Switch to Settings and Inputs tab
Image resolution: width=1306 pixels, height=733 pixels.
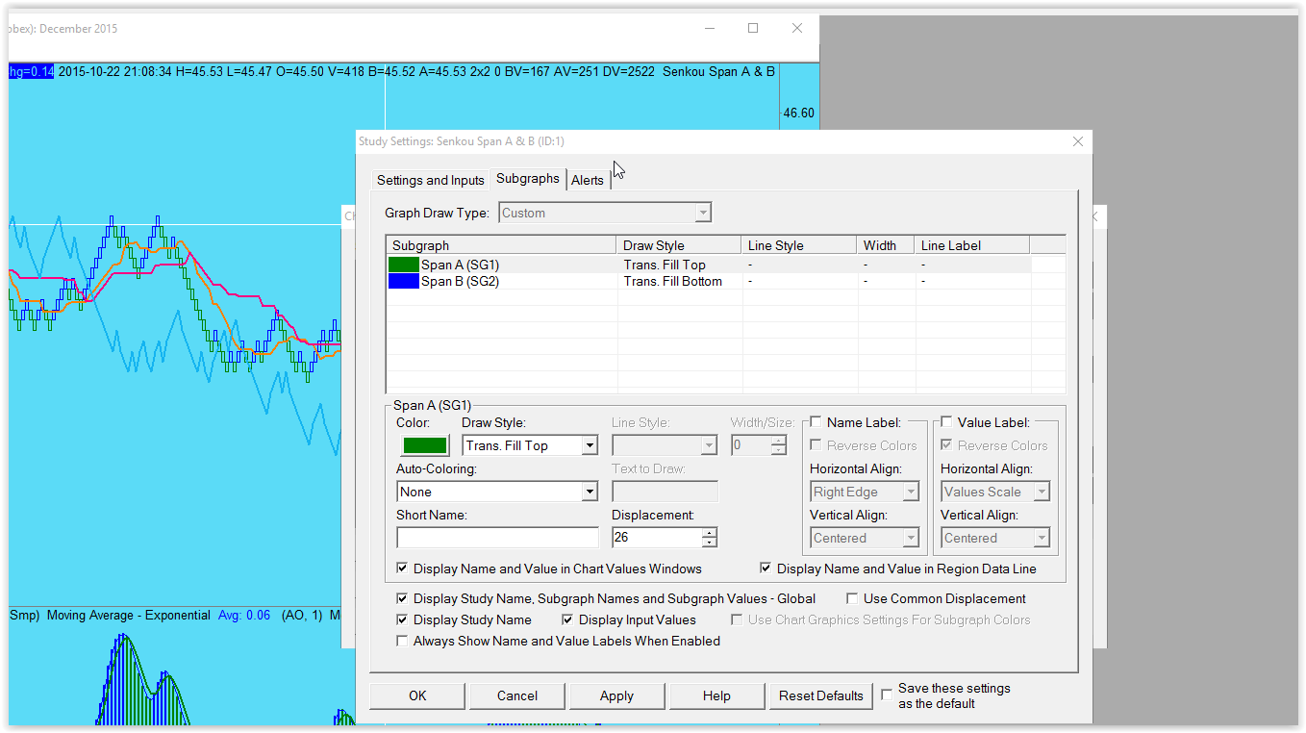click(x=430, y=180)
